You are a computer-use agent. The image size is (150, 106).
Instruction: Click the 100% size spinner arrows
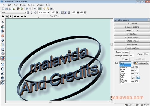(57, 13)
